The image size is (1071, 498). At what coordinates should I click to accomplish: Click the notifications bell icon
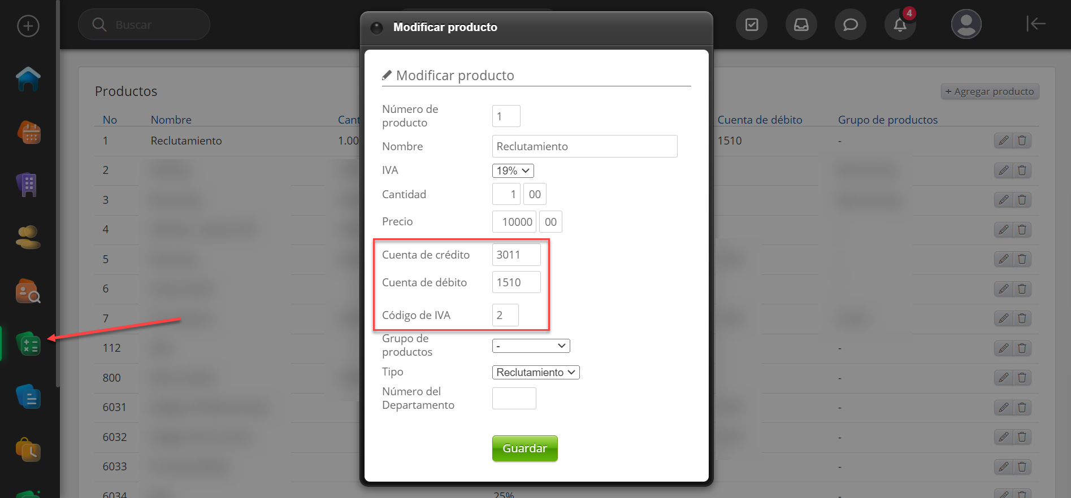[900, 25]
